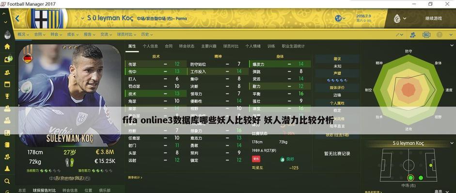Viewport: 456px width, 193px height.
Task: Switch to the 主要兴趣 tab
Action: tap(209, 46)
